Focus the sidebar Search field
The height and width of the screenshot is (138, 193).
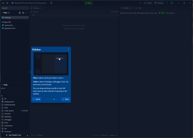15,8
